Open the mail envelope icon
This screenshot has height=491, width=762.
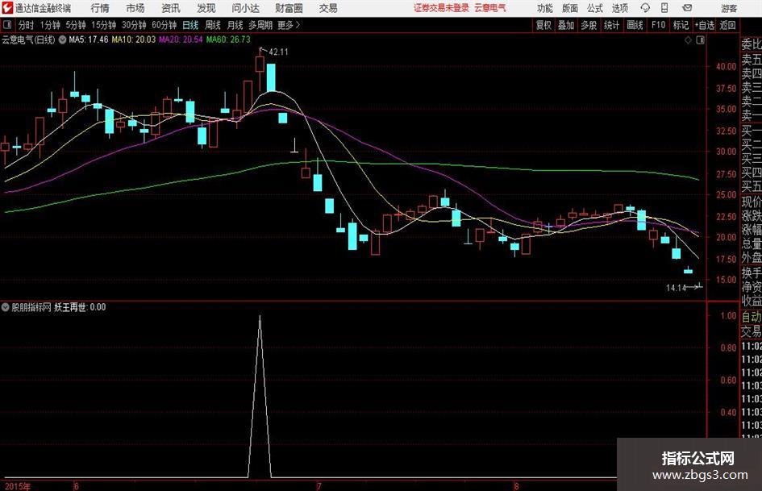(687, 8)
